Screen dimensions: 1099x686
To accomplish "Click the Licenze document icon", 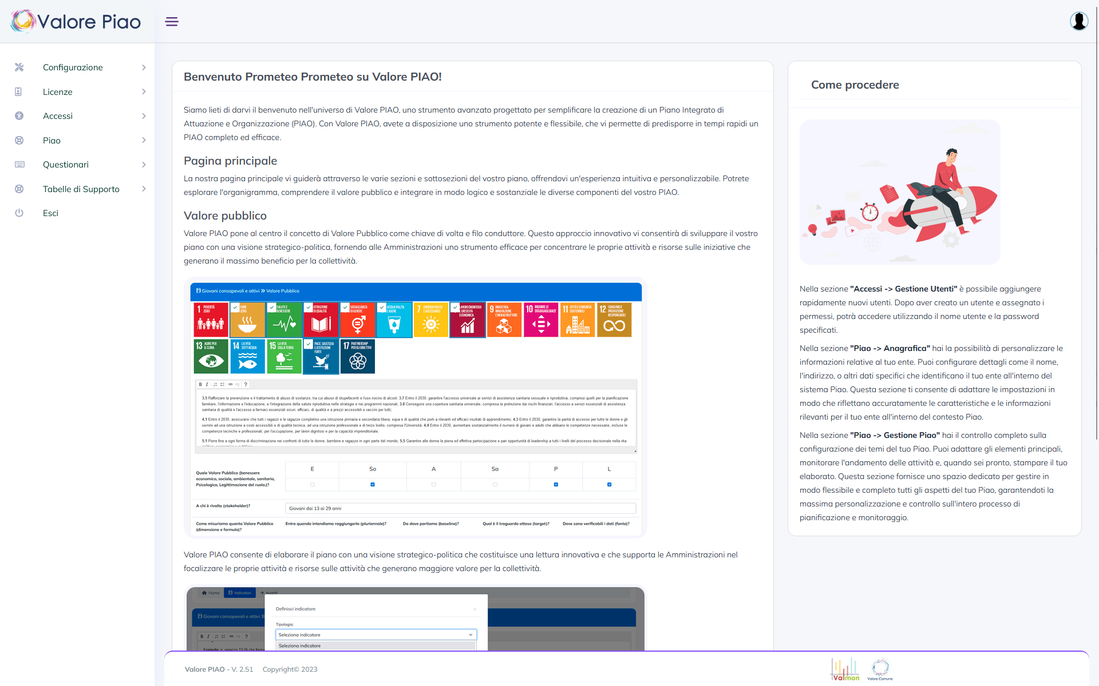I will tap(18, 91).
